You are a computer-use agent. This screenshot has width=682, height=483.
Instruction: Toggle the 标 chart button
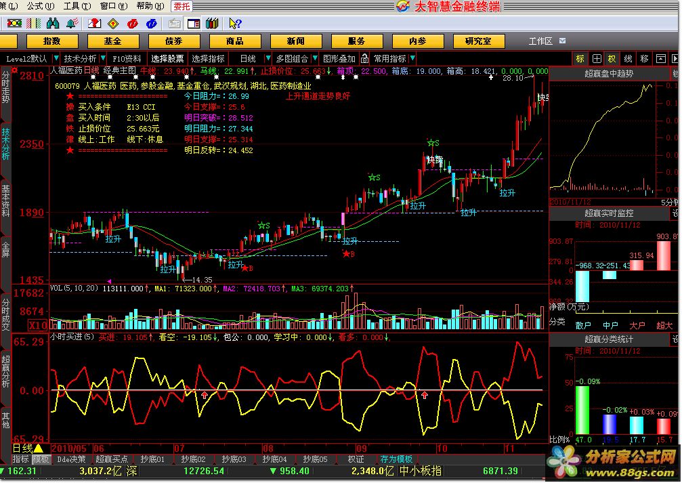(x=580, y=58)
